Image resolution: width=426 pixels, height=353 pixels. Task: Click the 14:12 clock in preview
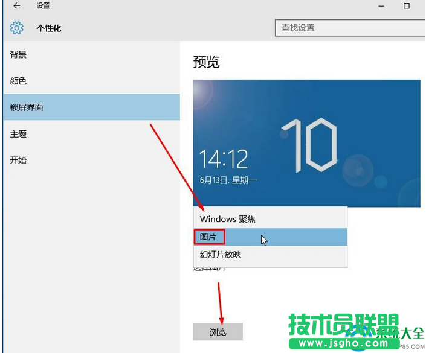click(x=224, y=159)
